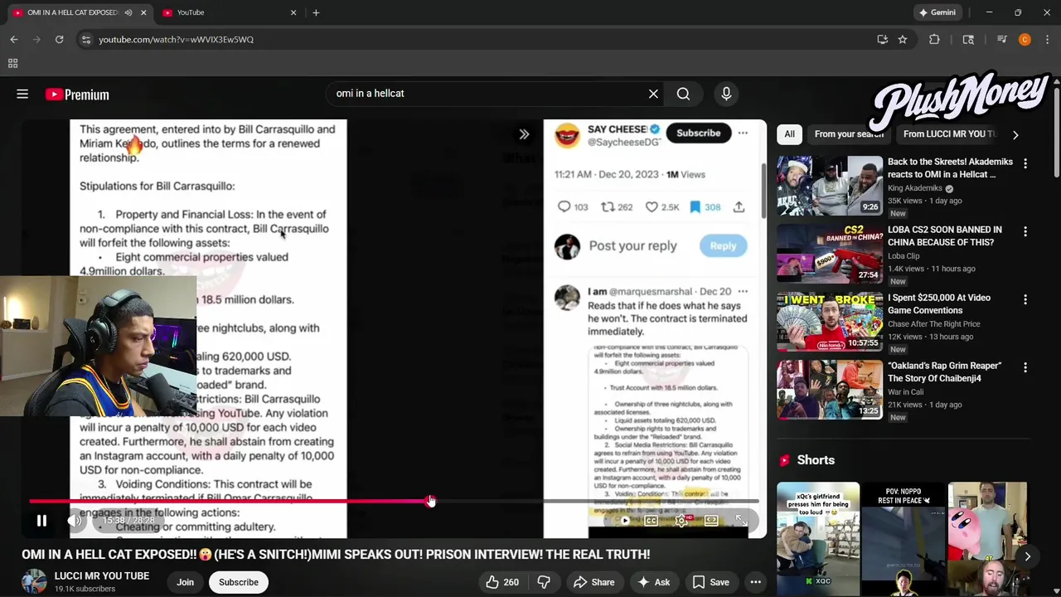
Task: Like the video with thumbs up
Action: [502, 582]
